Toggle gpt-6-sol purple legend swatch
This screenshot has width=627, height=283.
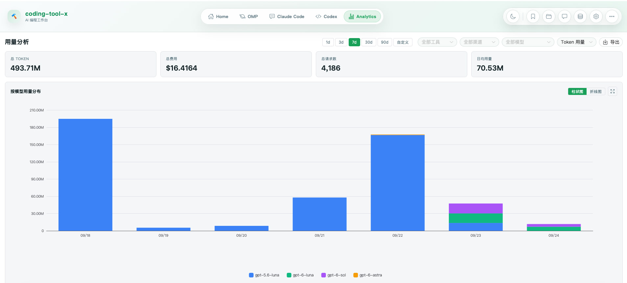tap(324, 275)
